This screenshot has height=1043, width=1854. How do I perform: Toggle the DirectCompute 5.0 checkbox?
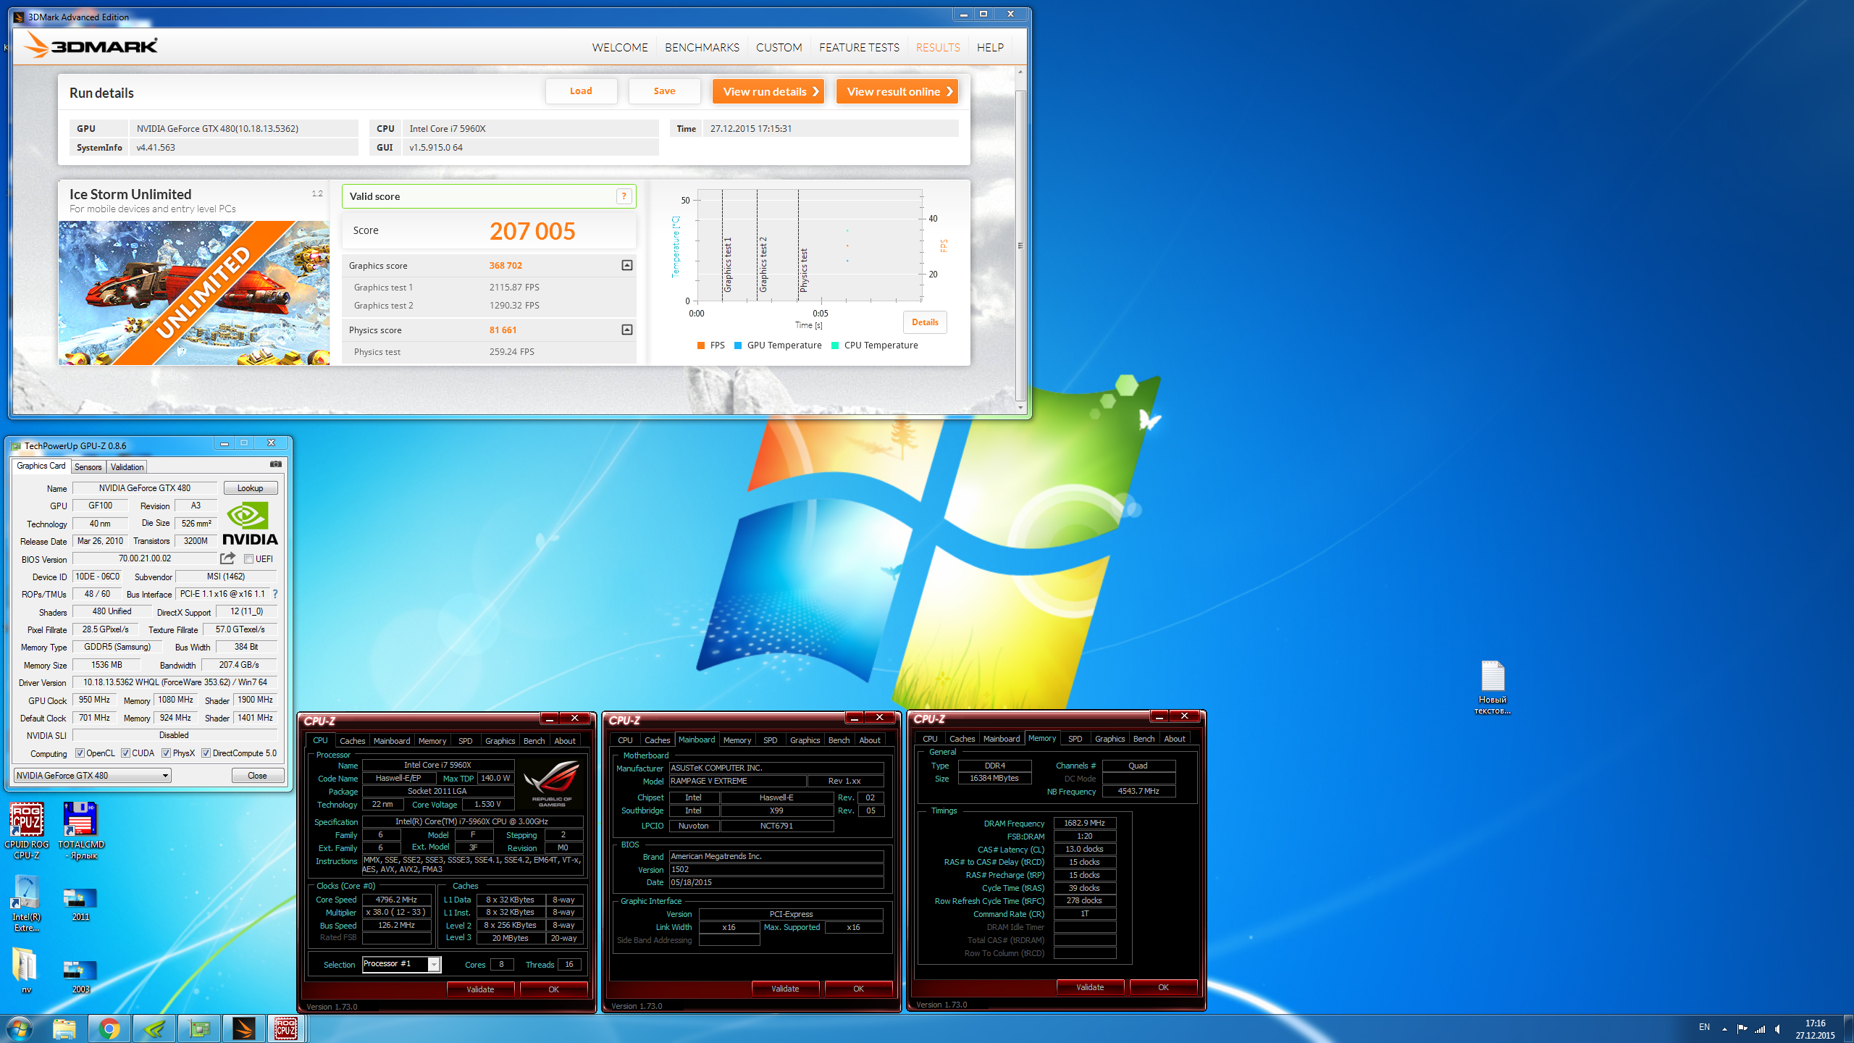[x=206, y=753]
